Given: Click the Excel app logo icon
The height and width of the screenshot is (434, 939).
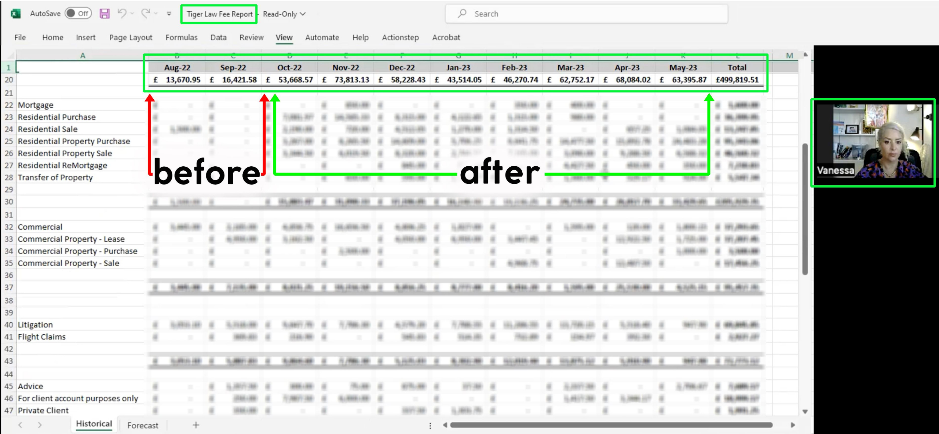Looking at the screenshot, I should point(15,14).
